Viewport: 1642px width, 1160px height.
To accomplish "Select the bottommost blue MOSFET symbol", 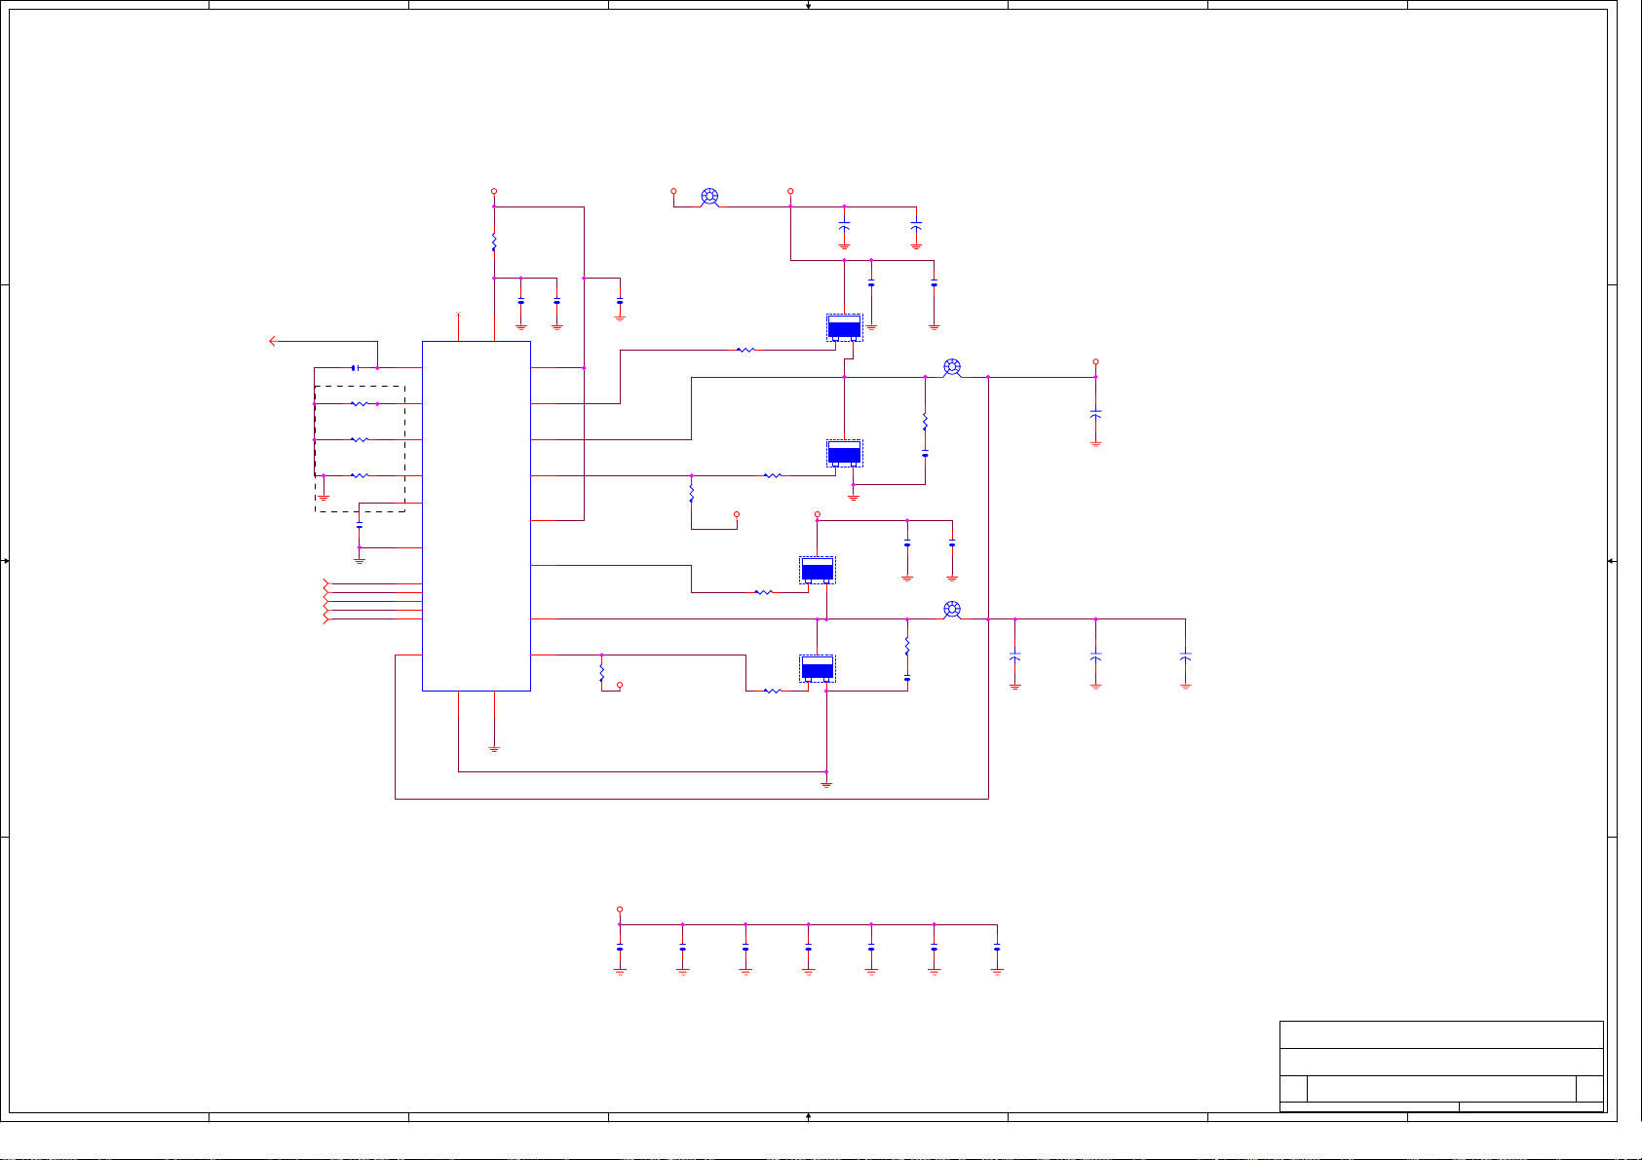I will pyautogui.click(x=817, y=669).
